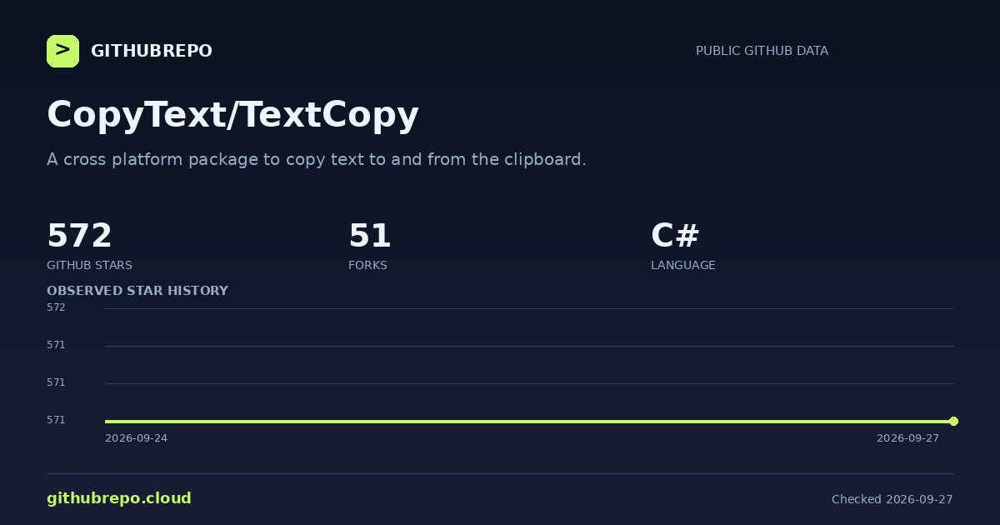This screenshot has width=1000, height=525.
Task: Click the 572 y-axis label
Action: point(56,307)
